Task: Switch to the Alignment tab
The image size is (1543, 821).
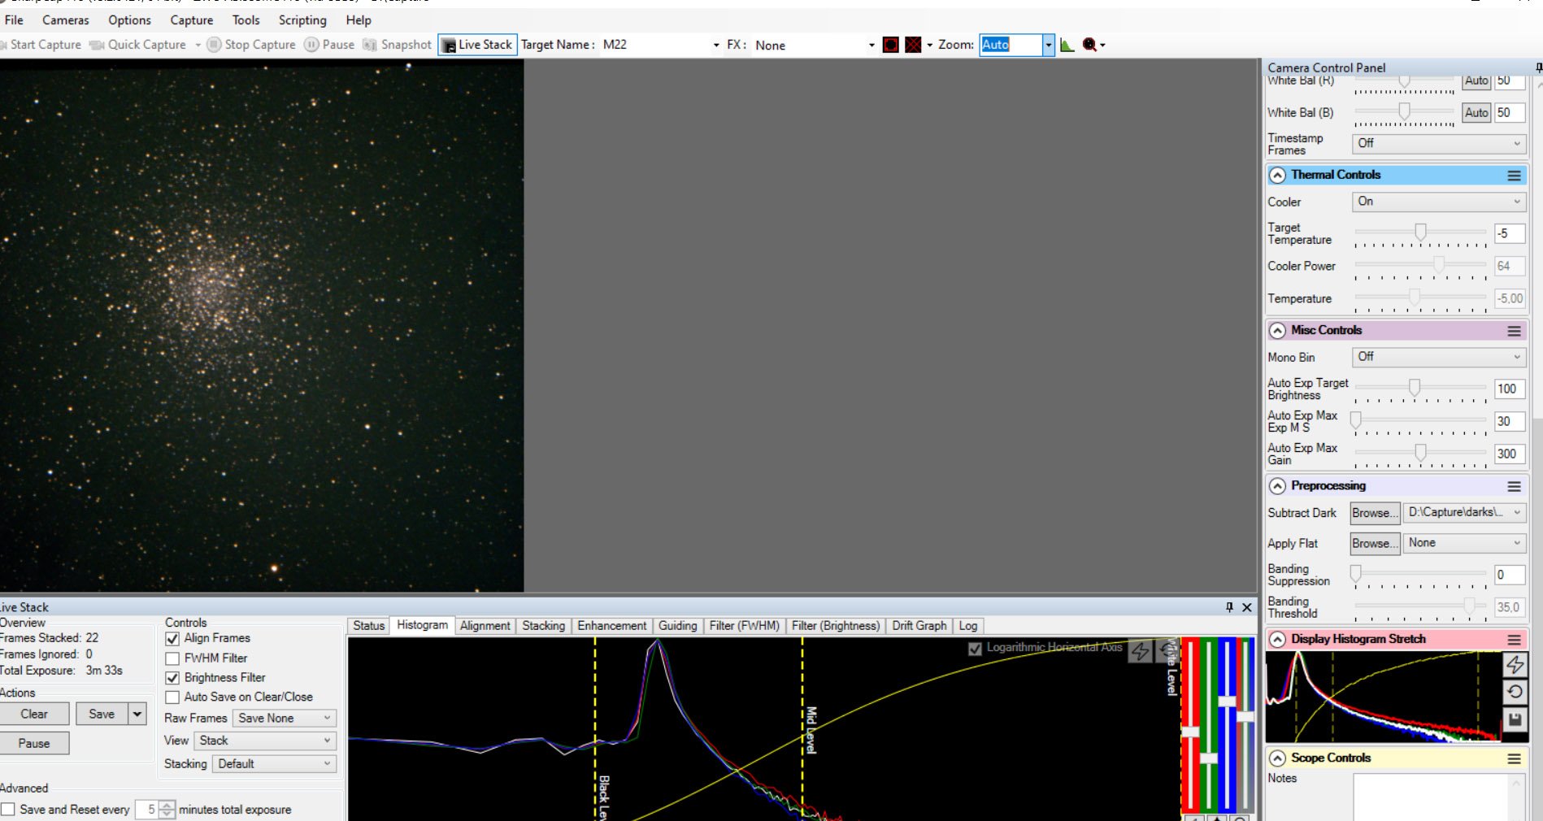Action: point(485,626)
